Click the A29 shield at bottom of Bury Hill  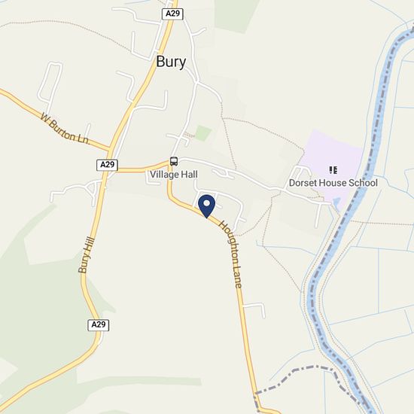pos(98,324)
